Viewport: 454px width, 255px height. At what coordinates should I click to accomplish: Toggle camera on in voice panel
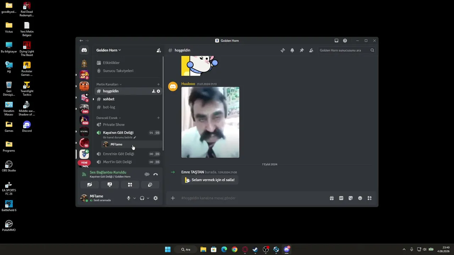89,185
